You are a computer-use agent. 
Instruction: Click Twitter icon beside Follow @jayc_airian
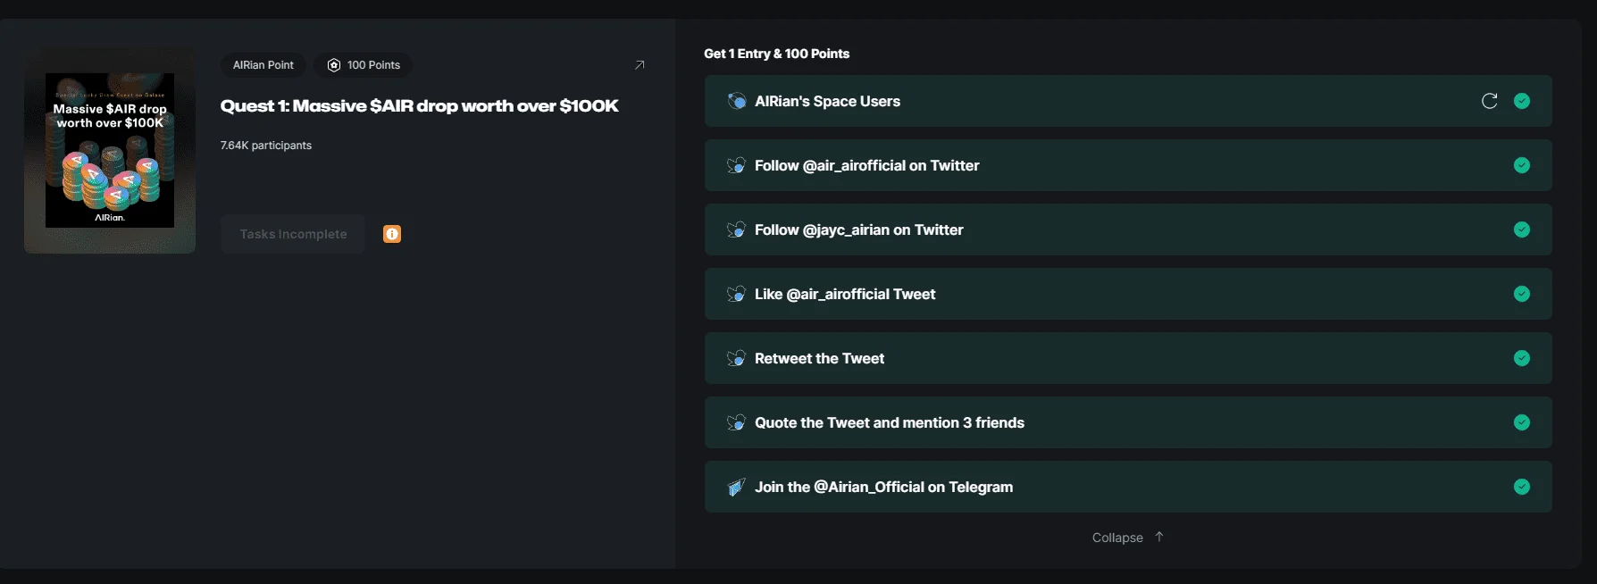(x=736, y=229)
